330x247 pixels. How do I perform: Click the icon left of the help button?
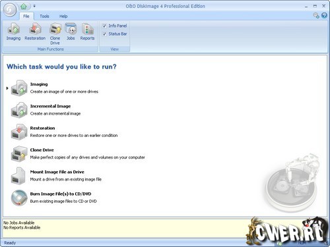pos(316,15)
